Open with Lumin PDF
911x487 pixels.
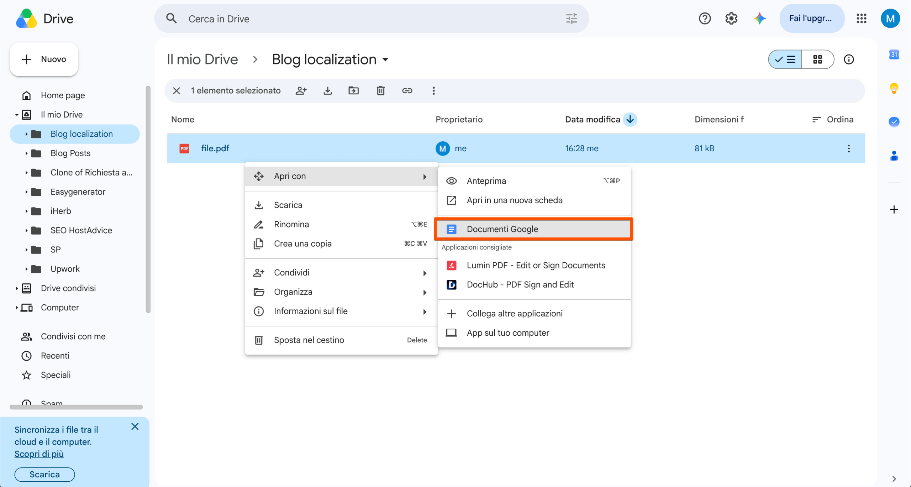click(534, 266)
